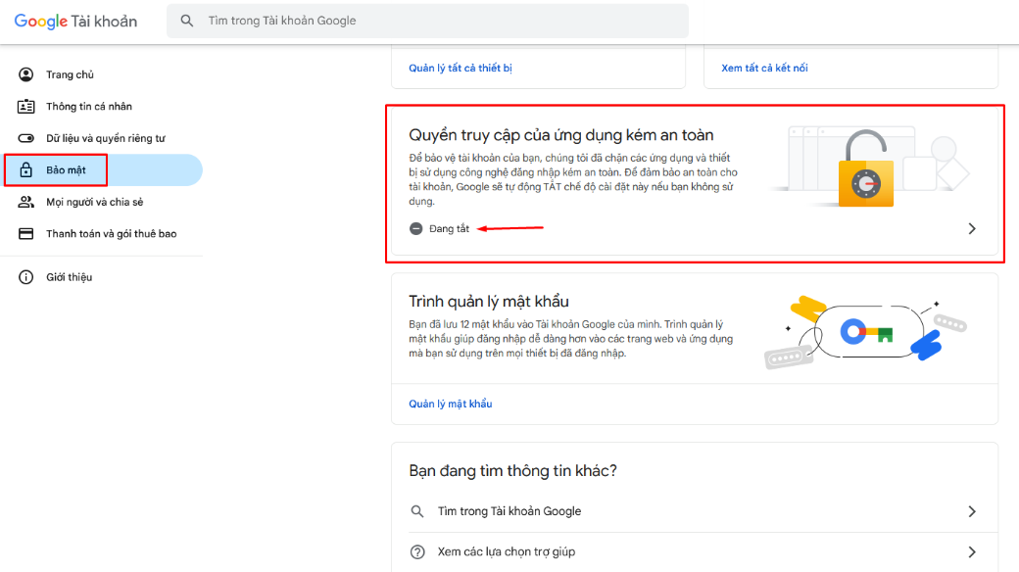Open Quản lý mật khẩu

click(x=450, y=403)
